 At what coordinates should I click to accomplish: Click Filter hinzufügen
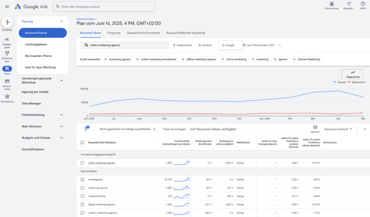point(174,129)
